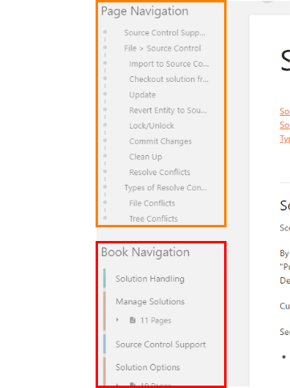
Task: Click the bullet dot beside Lock/Unlock
Action: click(x=105, y=125)
